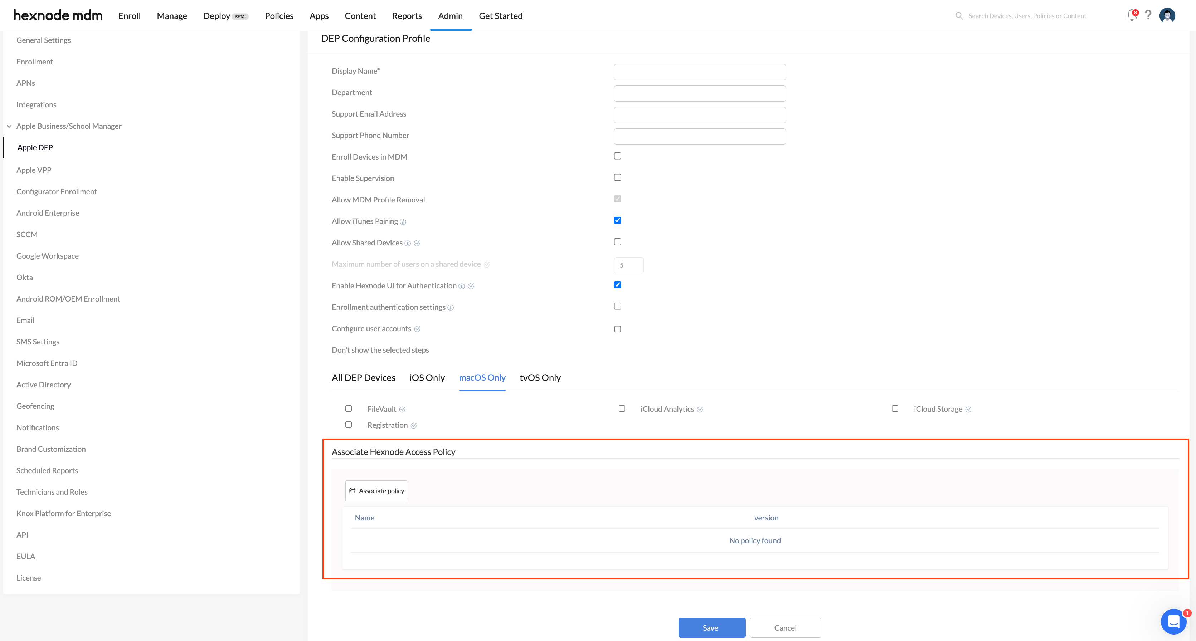Open the user profile avatar
The width and height of the screenshot is (1196, 641).
1167,15
